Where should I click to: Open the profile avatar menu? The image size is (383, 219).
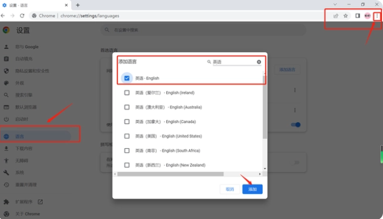[367, 16]
